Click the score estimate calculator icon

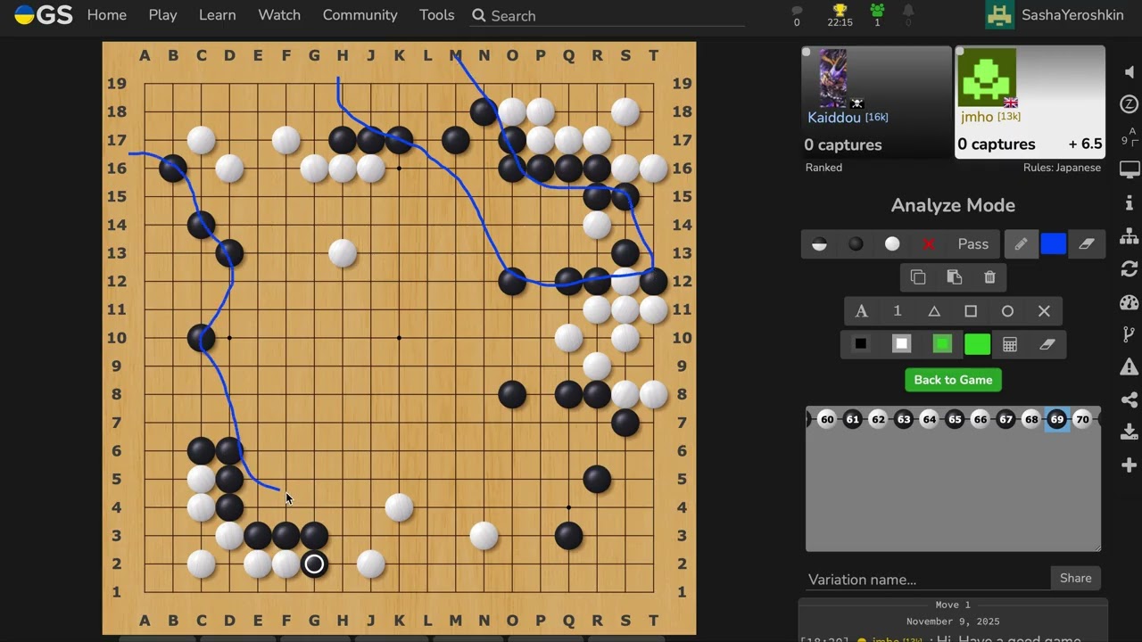pos(1010,344)
